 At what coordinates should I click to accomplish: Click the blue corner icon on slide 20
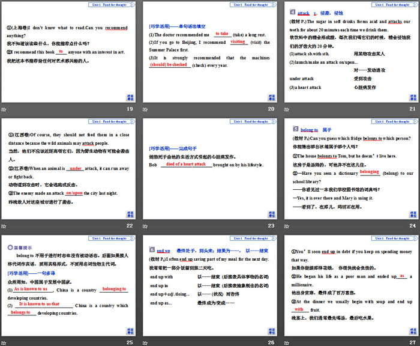click(272, 98)
